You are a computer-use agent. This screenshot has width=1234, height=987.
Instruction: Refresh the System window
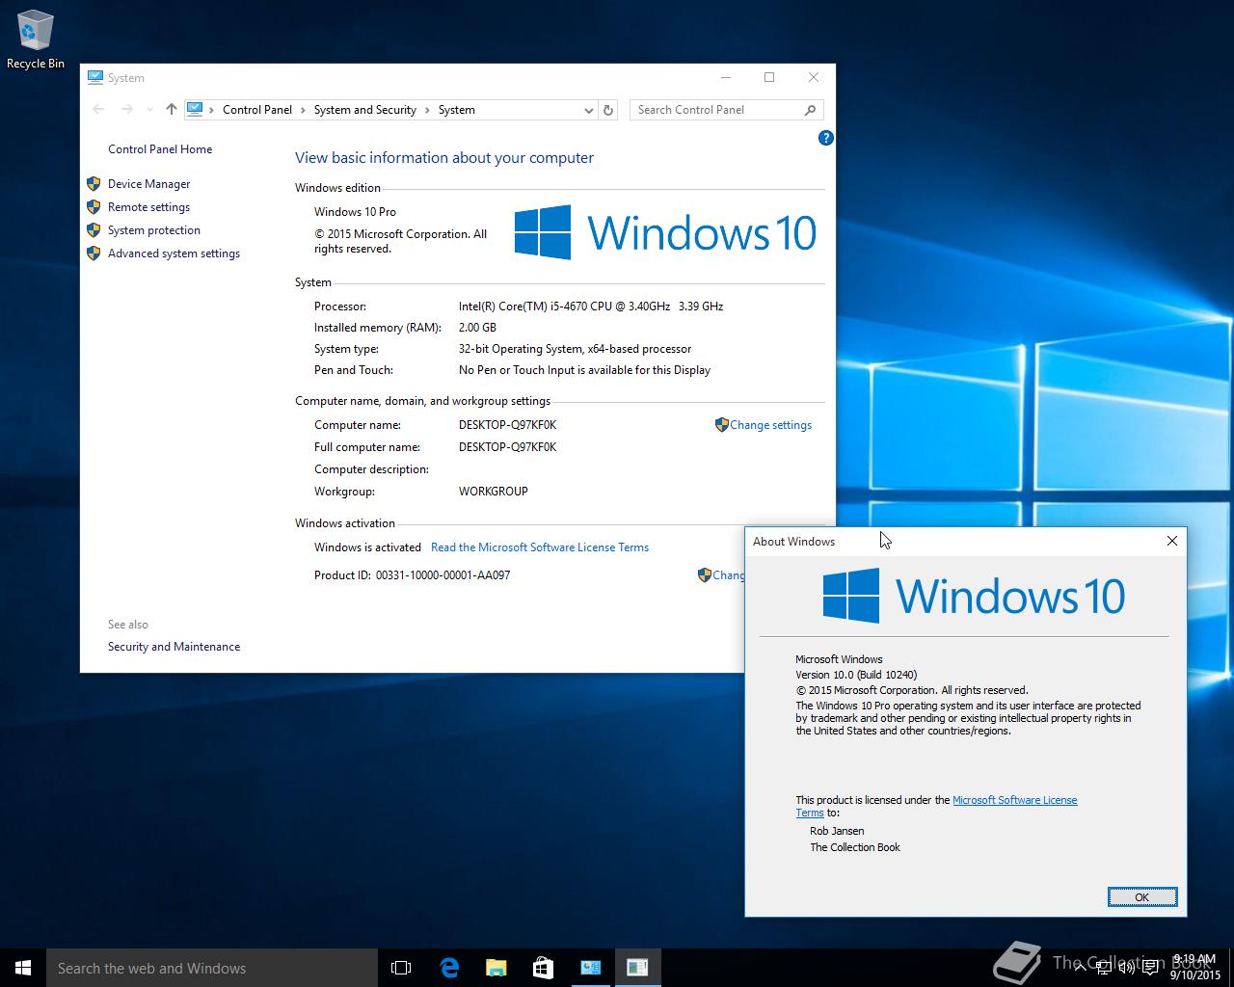[608, 110]
